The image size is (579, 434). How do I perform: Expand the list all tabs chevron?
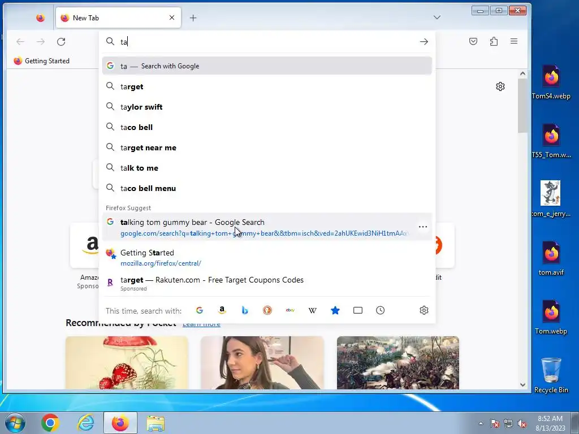[437, 18]
